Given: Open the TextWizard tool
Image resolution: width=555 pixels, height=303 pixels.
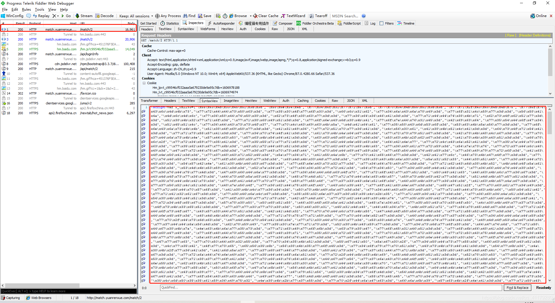Looking at the screenshot, I should coord(293,16).
